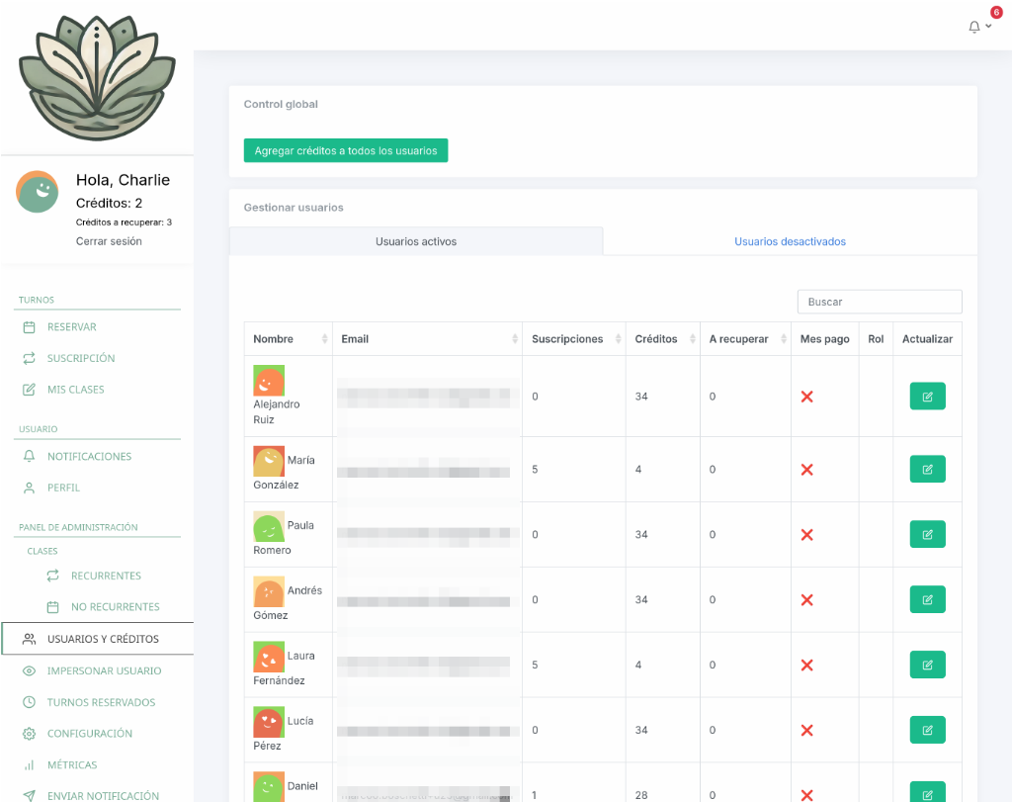
Task: Select the Usuarios activos tab
Action: (x=416, y=241)
